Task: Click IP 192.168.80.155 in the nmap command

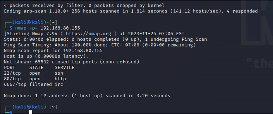Action: pyautogui.click(x=60, y=28)
